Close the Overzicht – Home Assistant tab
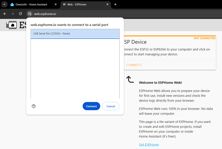Screen dimensions: 222x149 point(56,4)
